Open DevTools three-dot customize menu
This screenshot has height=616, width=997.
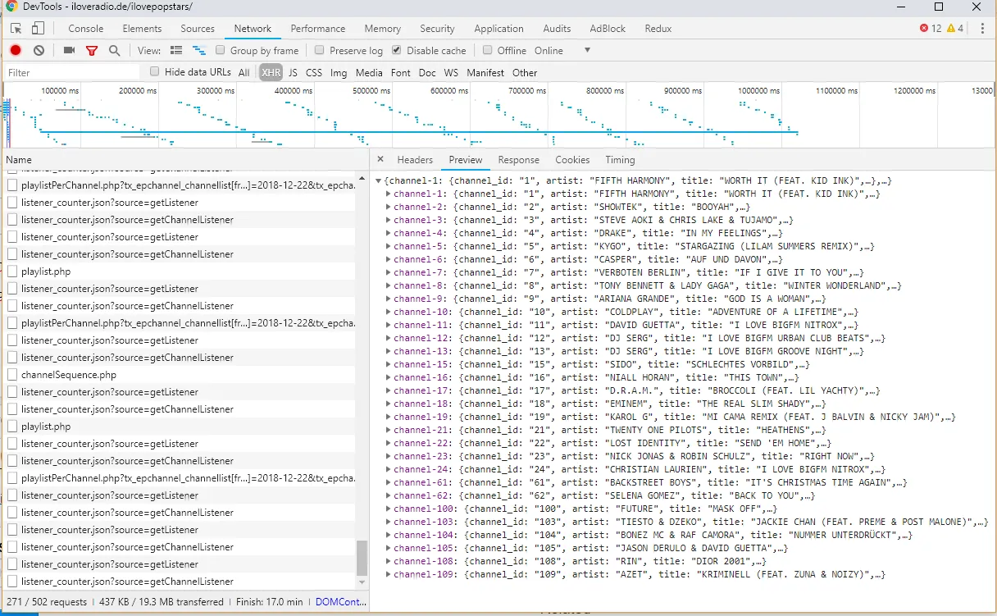981,29
